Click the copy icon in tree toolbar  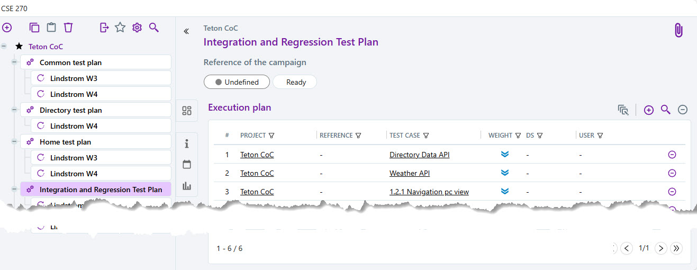click(34, 28)
